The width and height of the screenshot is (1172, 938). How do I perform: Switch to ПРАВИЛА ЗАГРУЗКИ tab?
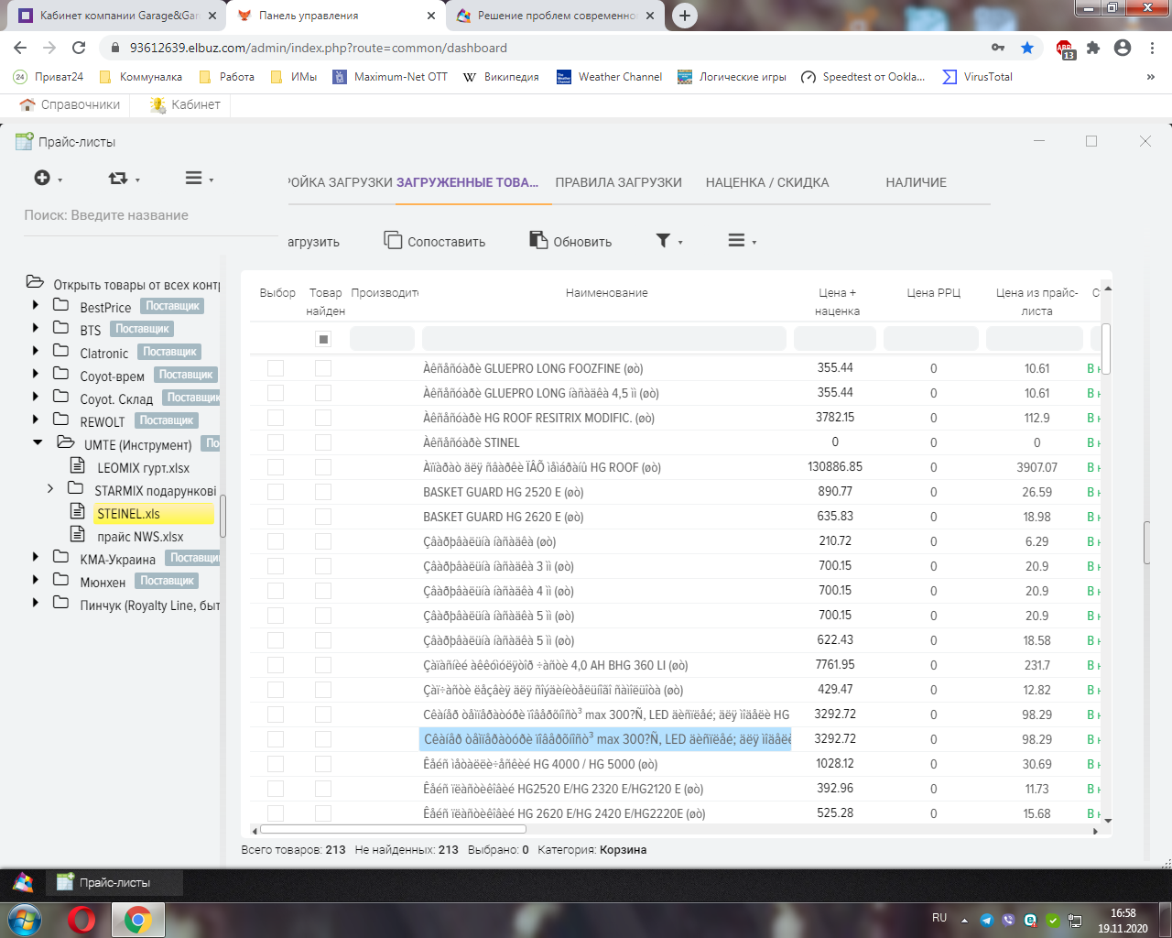point(619,182)
